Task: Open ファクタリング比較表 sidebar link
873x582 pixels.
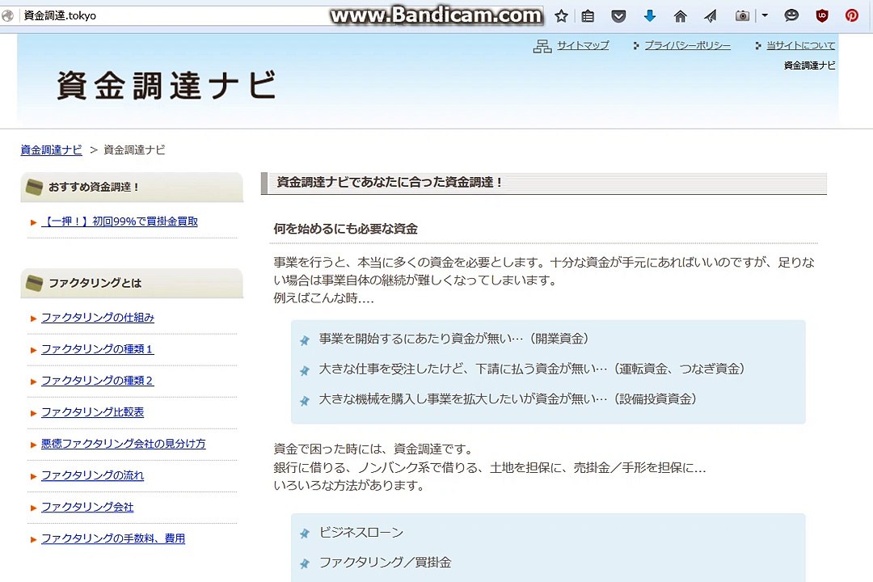Action: [92, 412]
